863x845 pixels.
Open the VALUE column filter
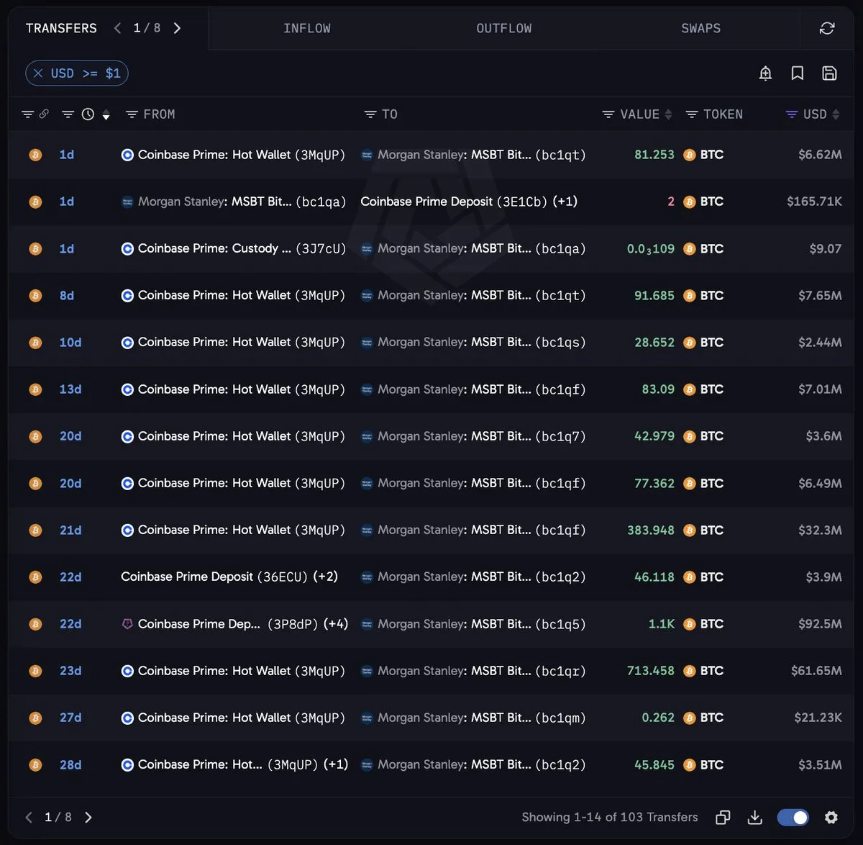coord(608,114)
